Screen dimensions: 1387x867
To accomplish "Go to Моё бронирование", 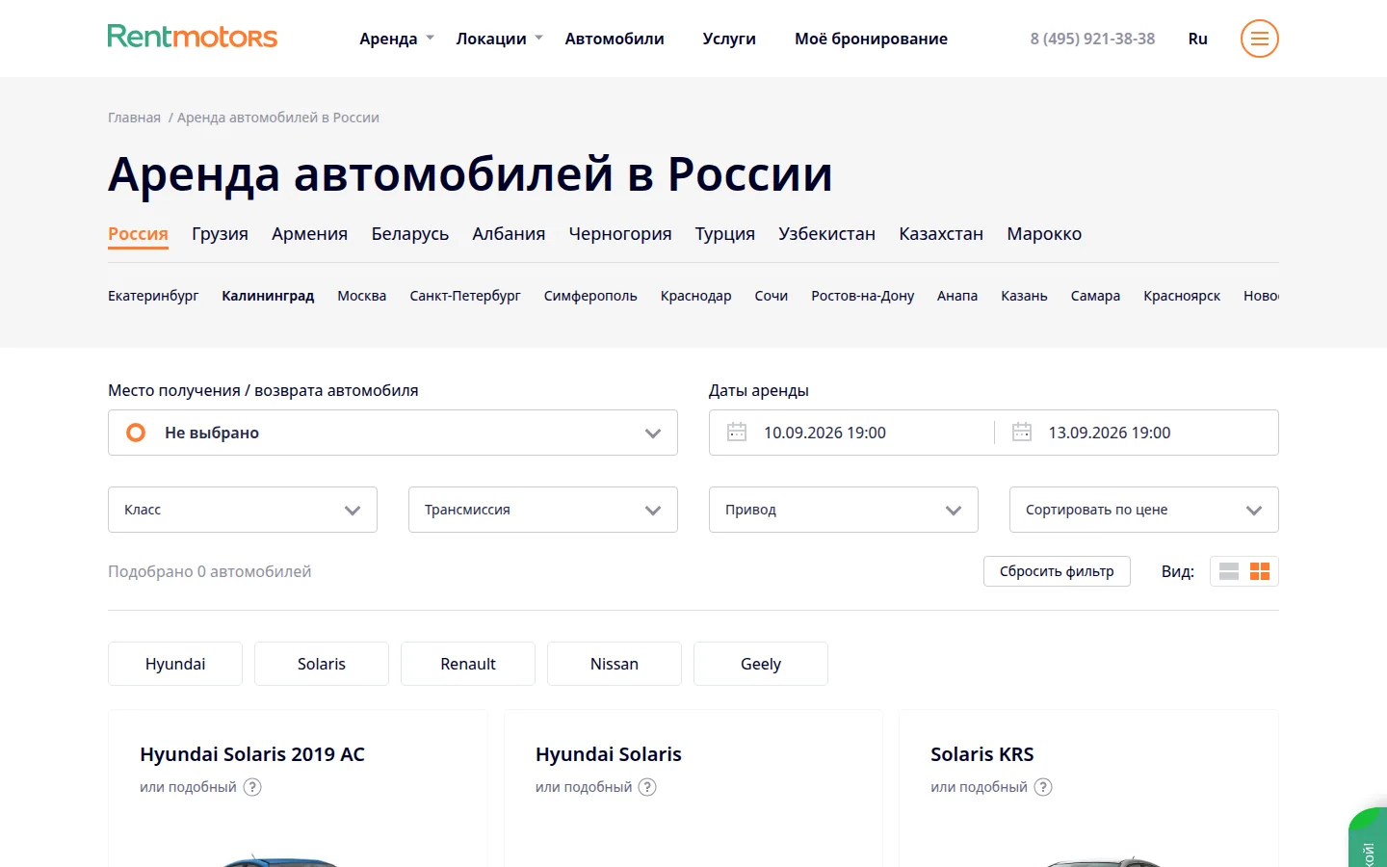I will (871, 39).
